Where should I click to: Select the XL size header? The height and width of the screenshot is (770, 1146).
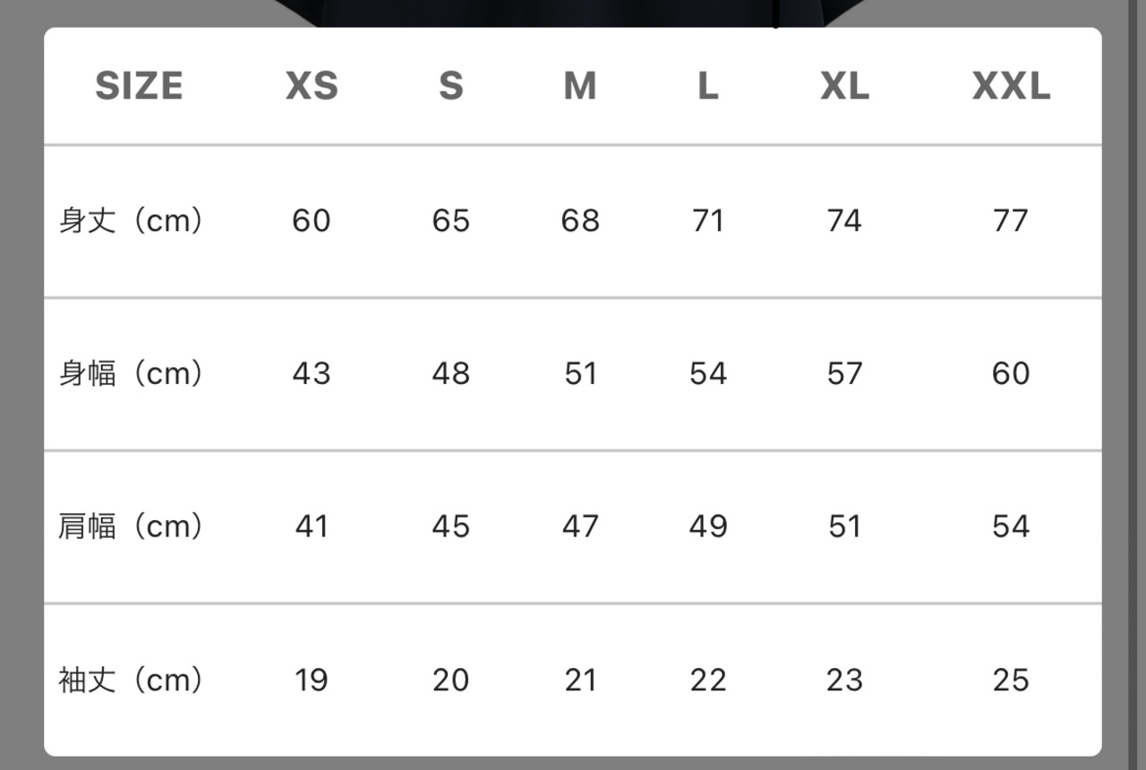click(x=844, y=86)
